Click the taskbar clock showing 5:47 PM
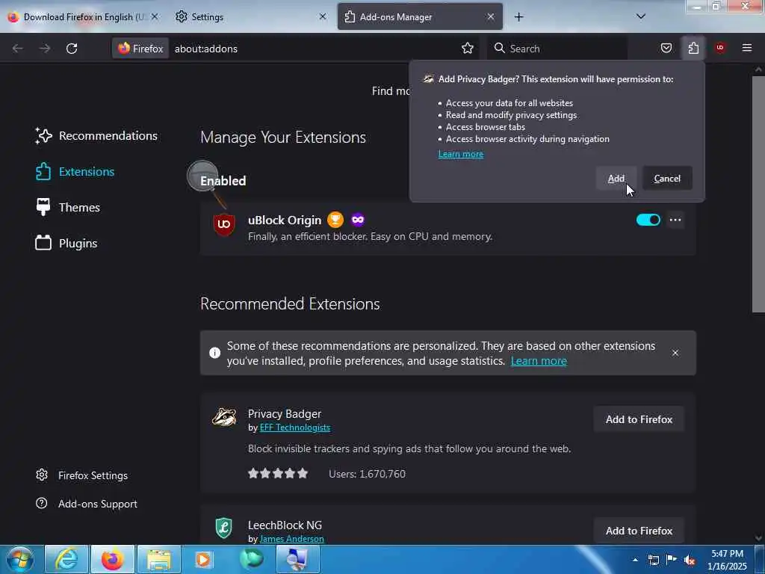This screenshot has height=574, width=765. [x=727, y=560]
